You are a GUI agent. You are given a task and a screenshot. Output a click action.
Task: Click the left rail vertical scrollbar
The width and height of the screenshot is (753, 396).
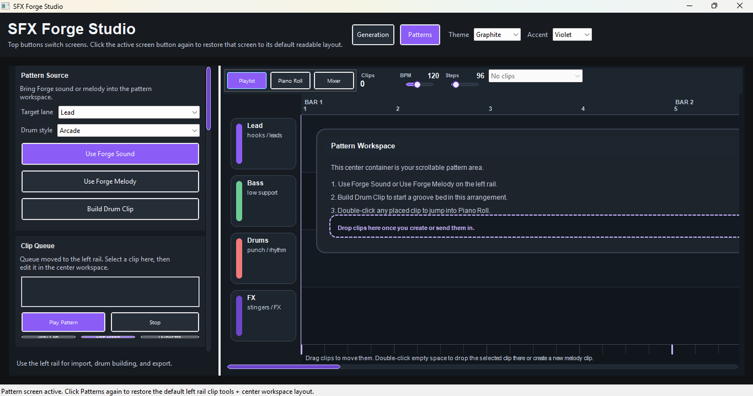click(x=209, y=208)
